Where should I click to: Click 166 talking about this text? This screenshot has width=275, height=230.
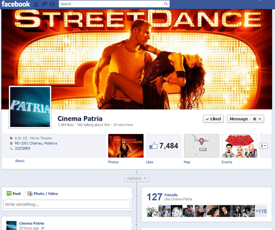point(93,124)
